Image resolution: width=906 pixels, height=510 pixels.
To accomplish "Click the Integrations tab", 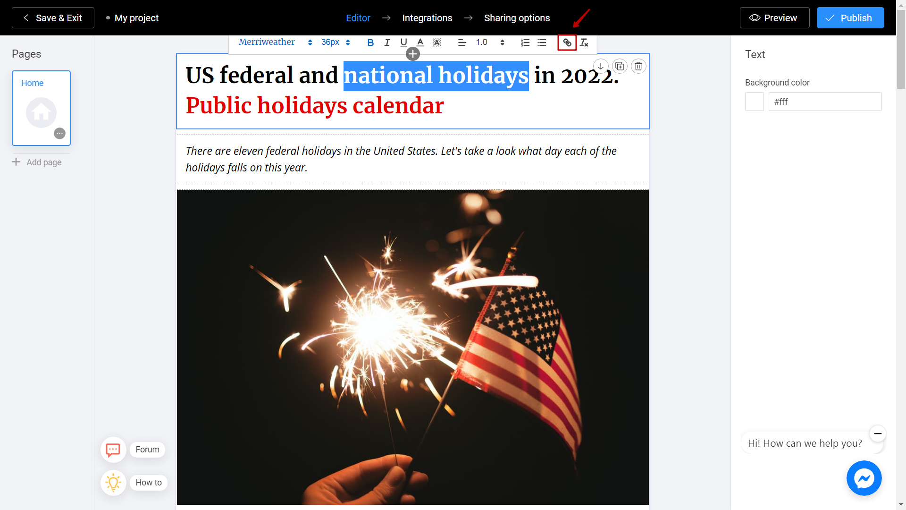I will (x=428, y=17).
